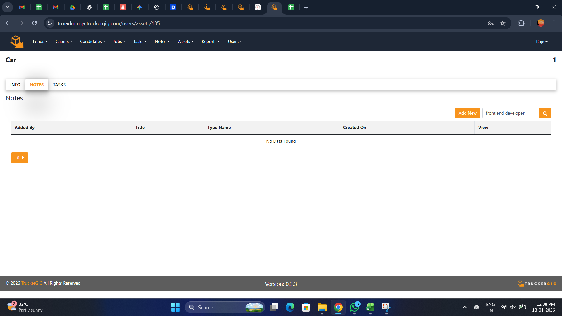Open the Raja user dropdown
The height and width of the screenshot is (316, 562).
click(542, 42)
